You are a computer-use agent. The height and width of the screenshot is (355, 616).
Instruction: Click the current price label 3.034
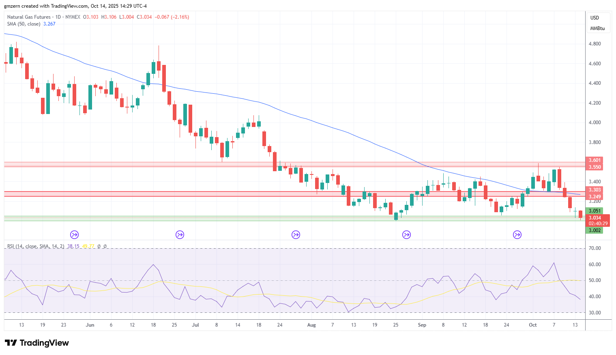(595, 218)
